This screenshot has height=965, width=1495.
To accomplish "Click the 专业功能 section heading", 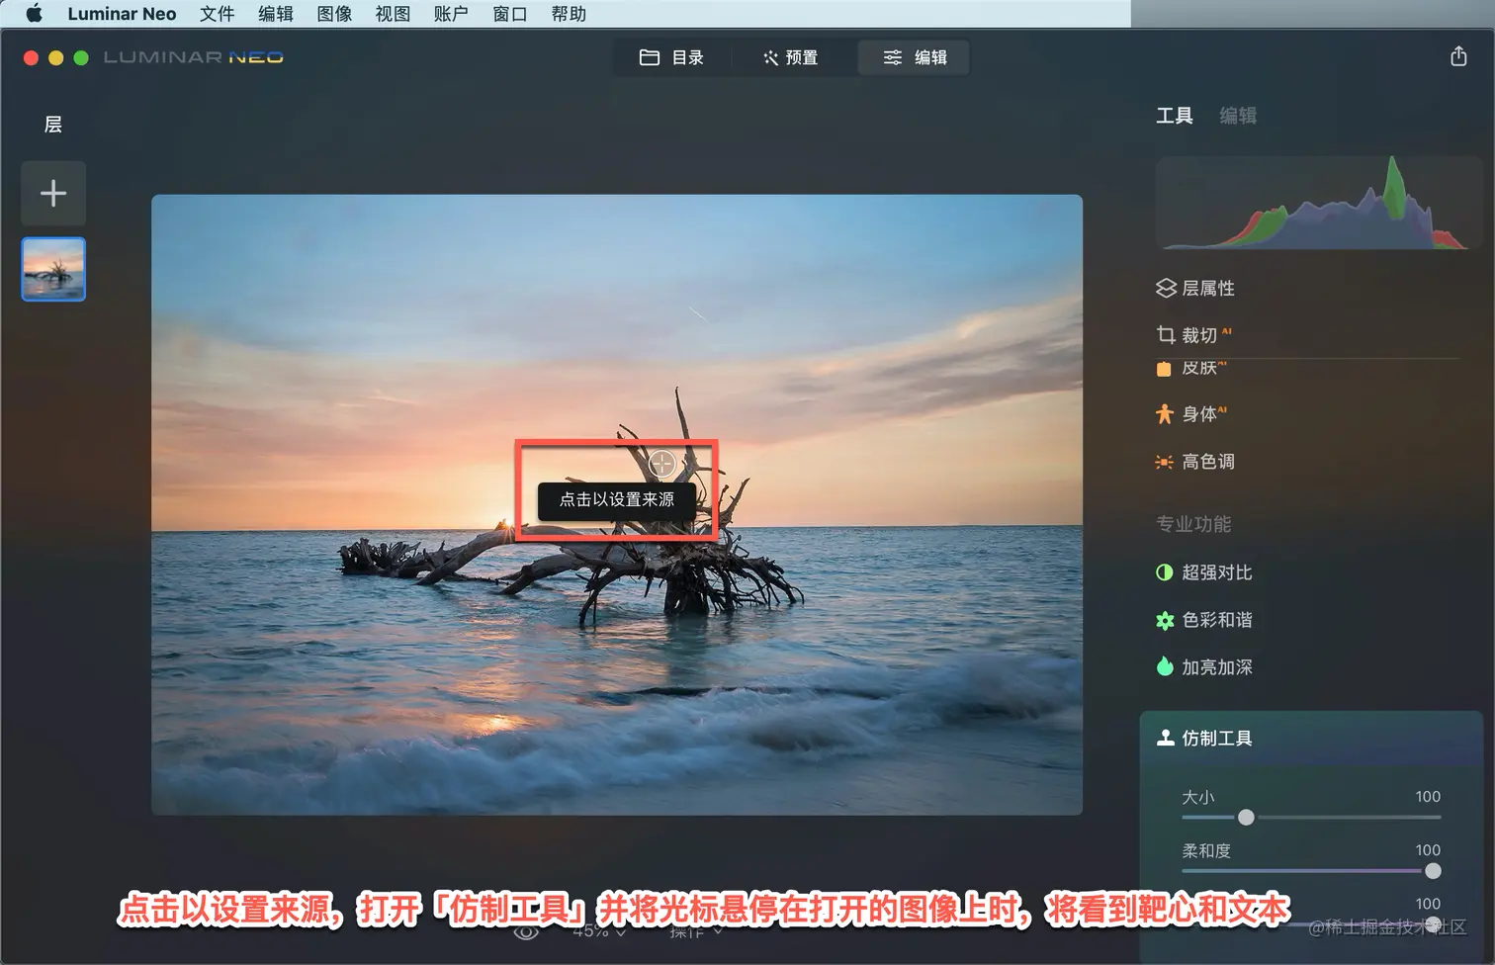I will coord(1193,524).
